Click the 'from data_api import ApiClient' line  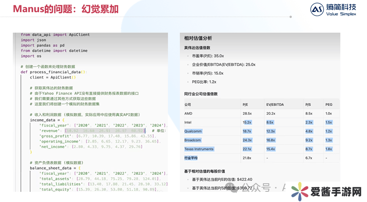pyautogui.click(x=55, y=35)
